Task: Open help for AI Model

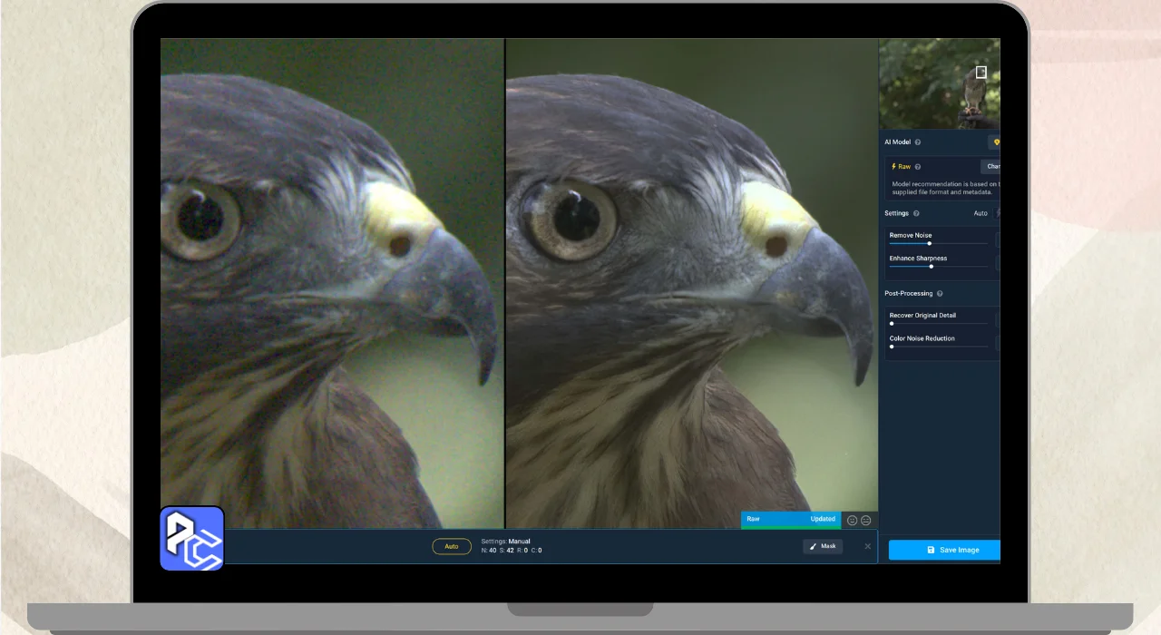Action: (918, 142)
